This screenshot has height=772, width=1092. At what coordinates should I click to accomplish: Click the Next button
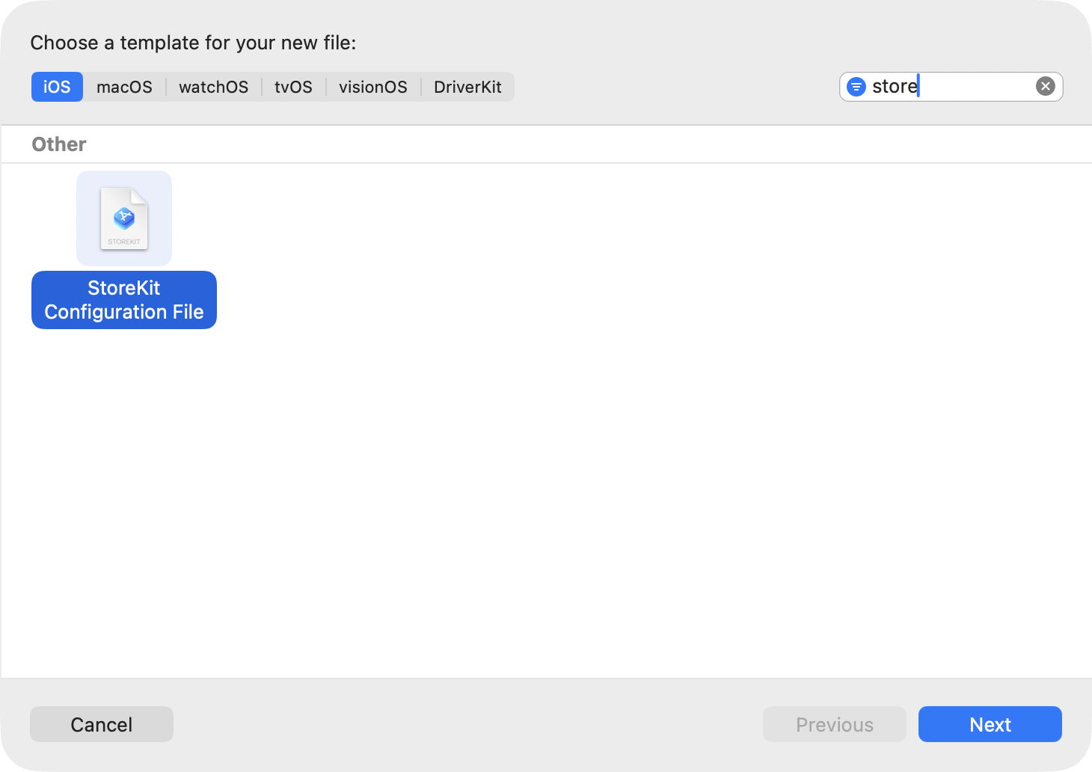click(990, 724)
